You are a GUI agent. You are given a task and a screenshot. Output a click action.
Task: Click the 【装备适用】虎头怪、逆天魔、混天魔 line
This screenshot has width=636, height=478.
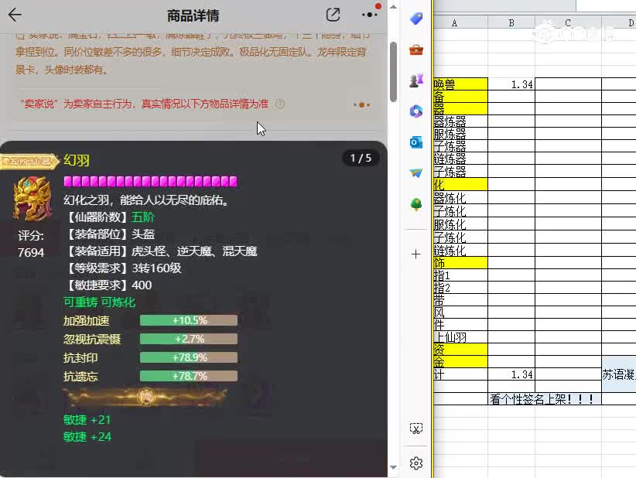click(x=161, y=251)
